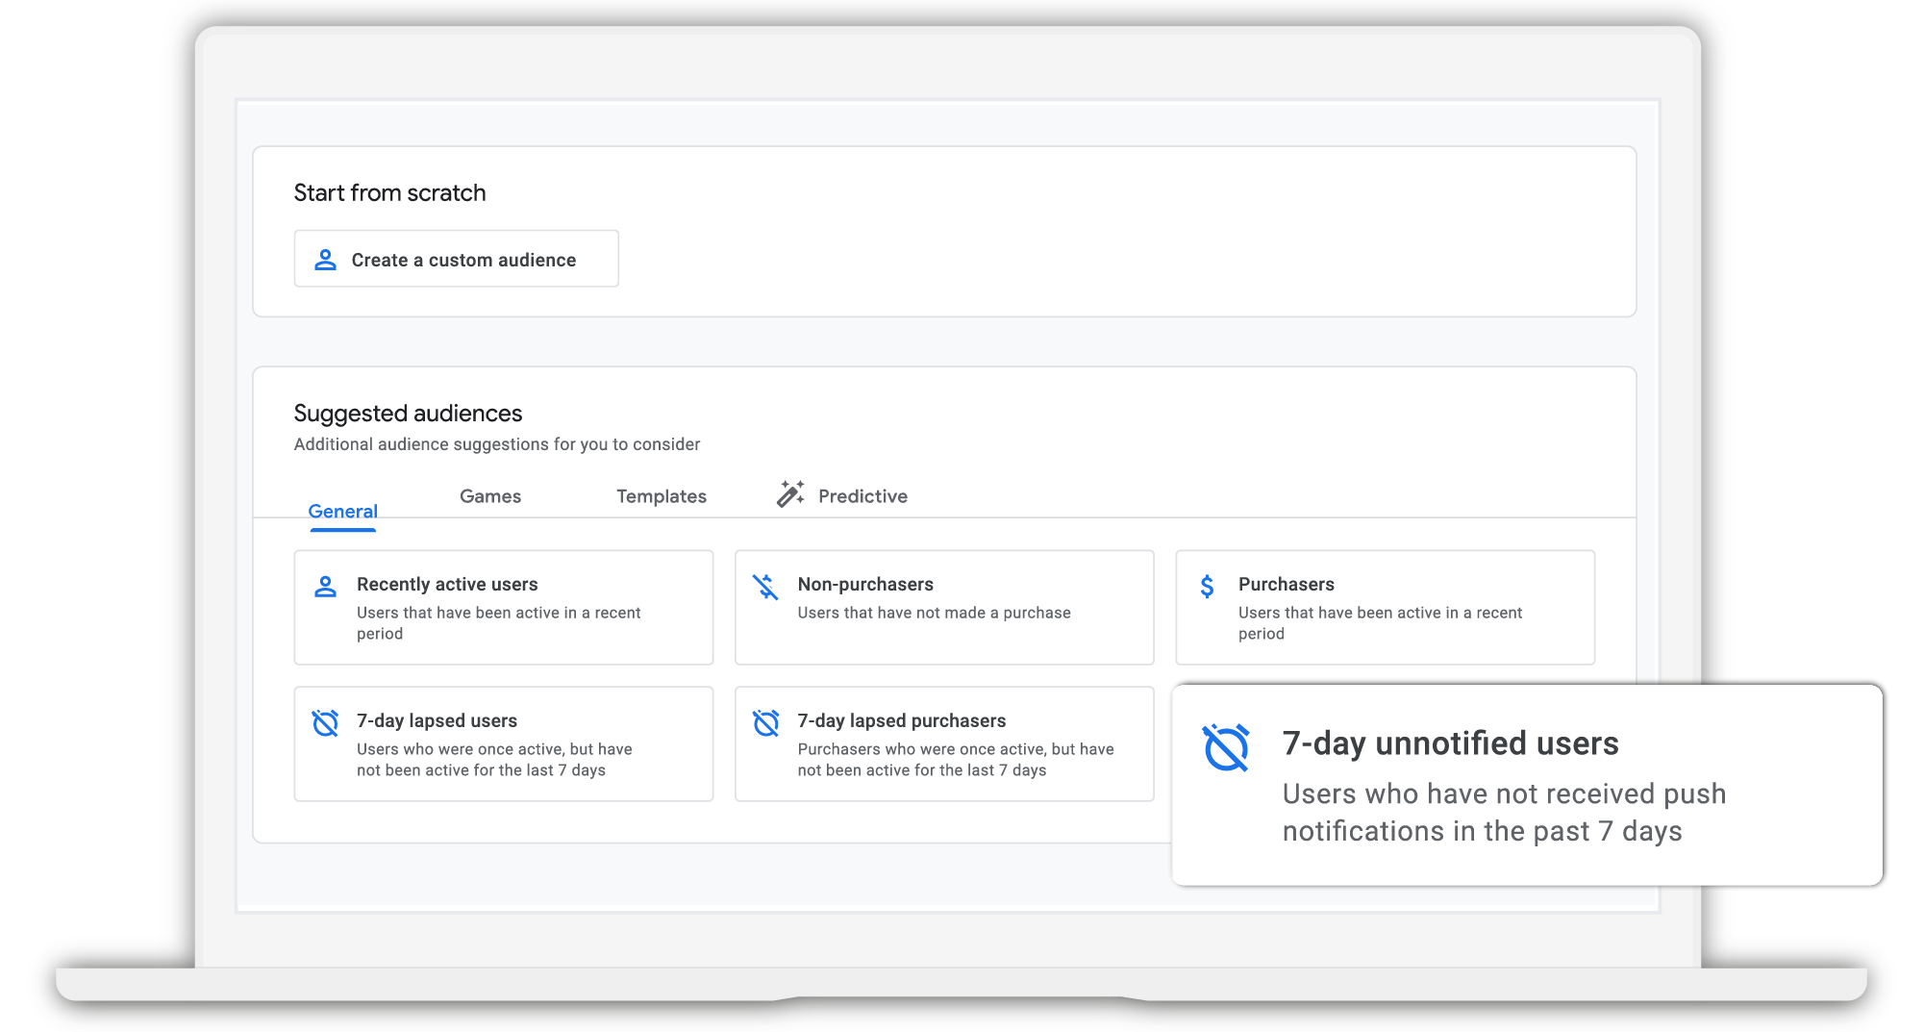The image size is (1924, 1032).
Task: Pick the Purchasers card title
Action: [1287, 585]
